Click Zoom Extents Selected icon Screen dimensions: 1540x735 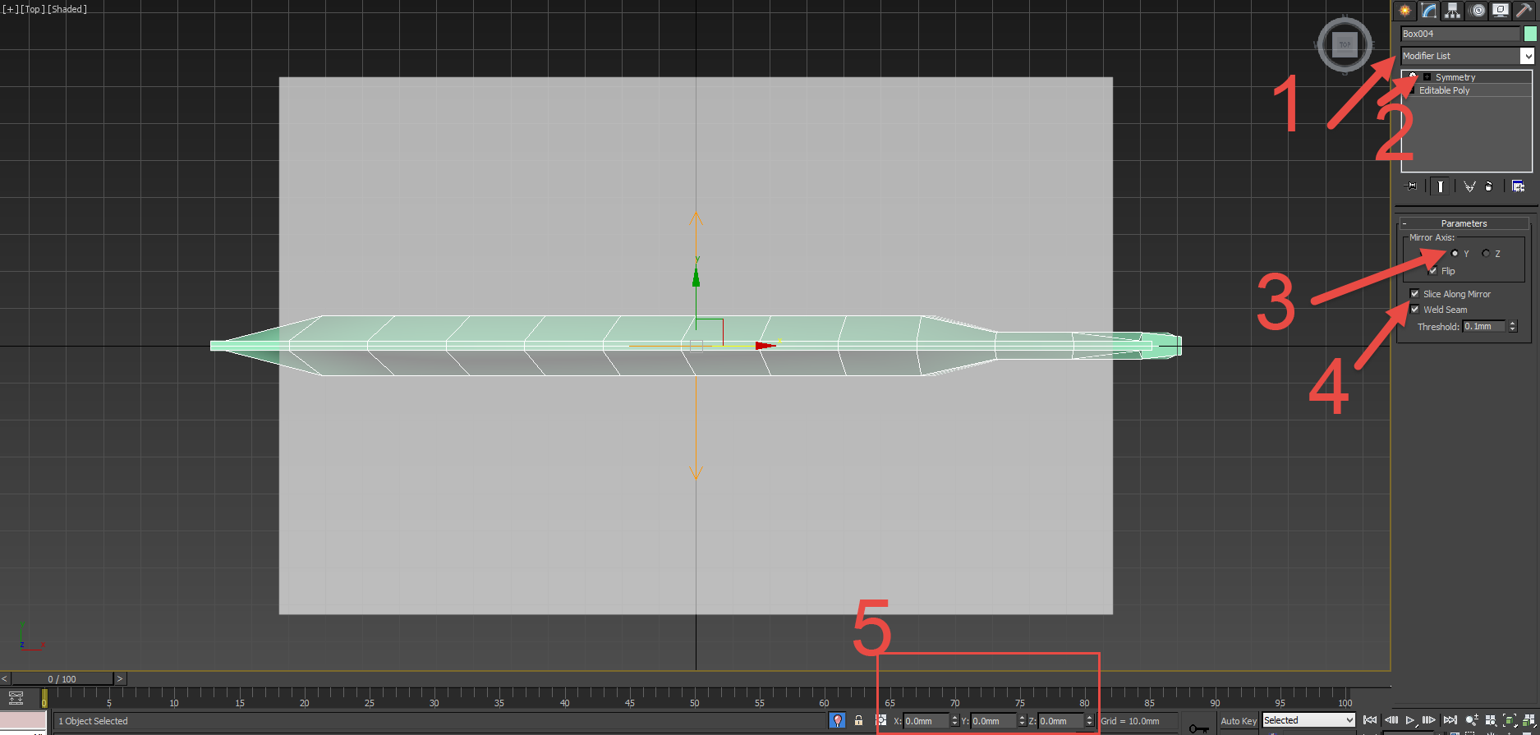coord(1510,720)
